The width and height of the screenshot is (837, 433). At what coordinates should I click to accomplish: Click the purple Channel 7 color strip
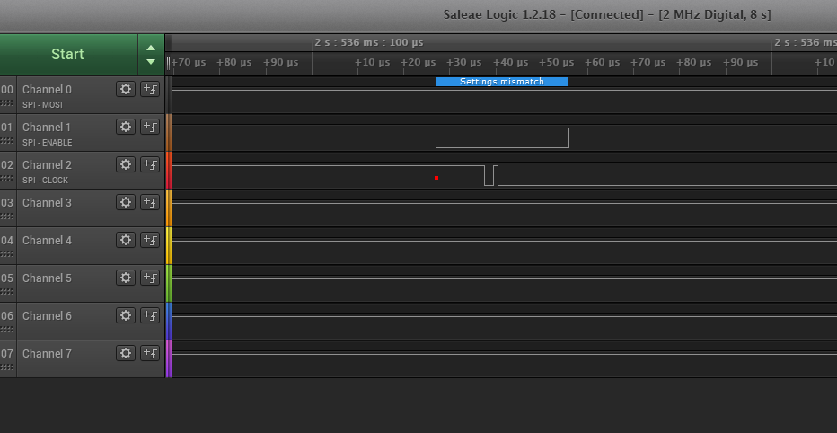click(169, 358)
